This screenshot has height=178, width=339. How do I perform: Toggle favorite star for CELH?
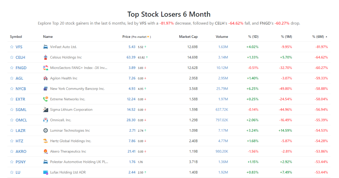(x=12, y=57)
